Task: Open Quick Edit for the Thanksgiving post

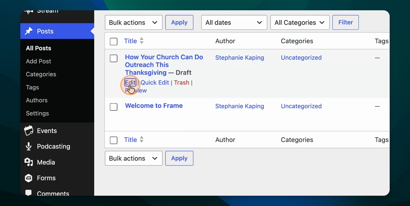Action: pos(155,83)
